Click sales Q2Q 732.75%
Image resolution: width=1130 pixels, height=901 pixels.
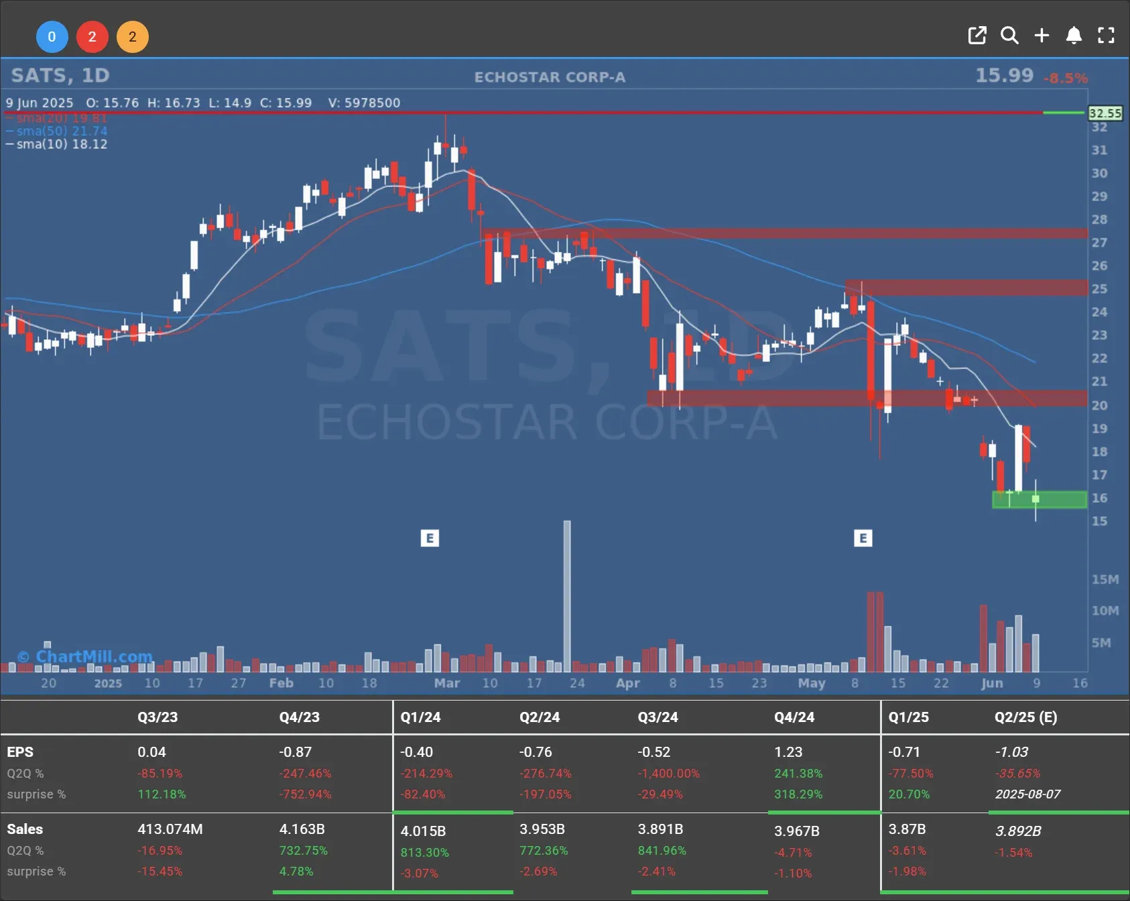pyautogui.click(x=304, y=851)
